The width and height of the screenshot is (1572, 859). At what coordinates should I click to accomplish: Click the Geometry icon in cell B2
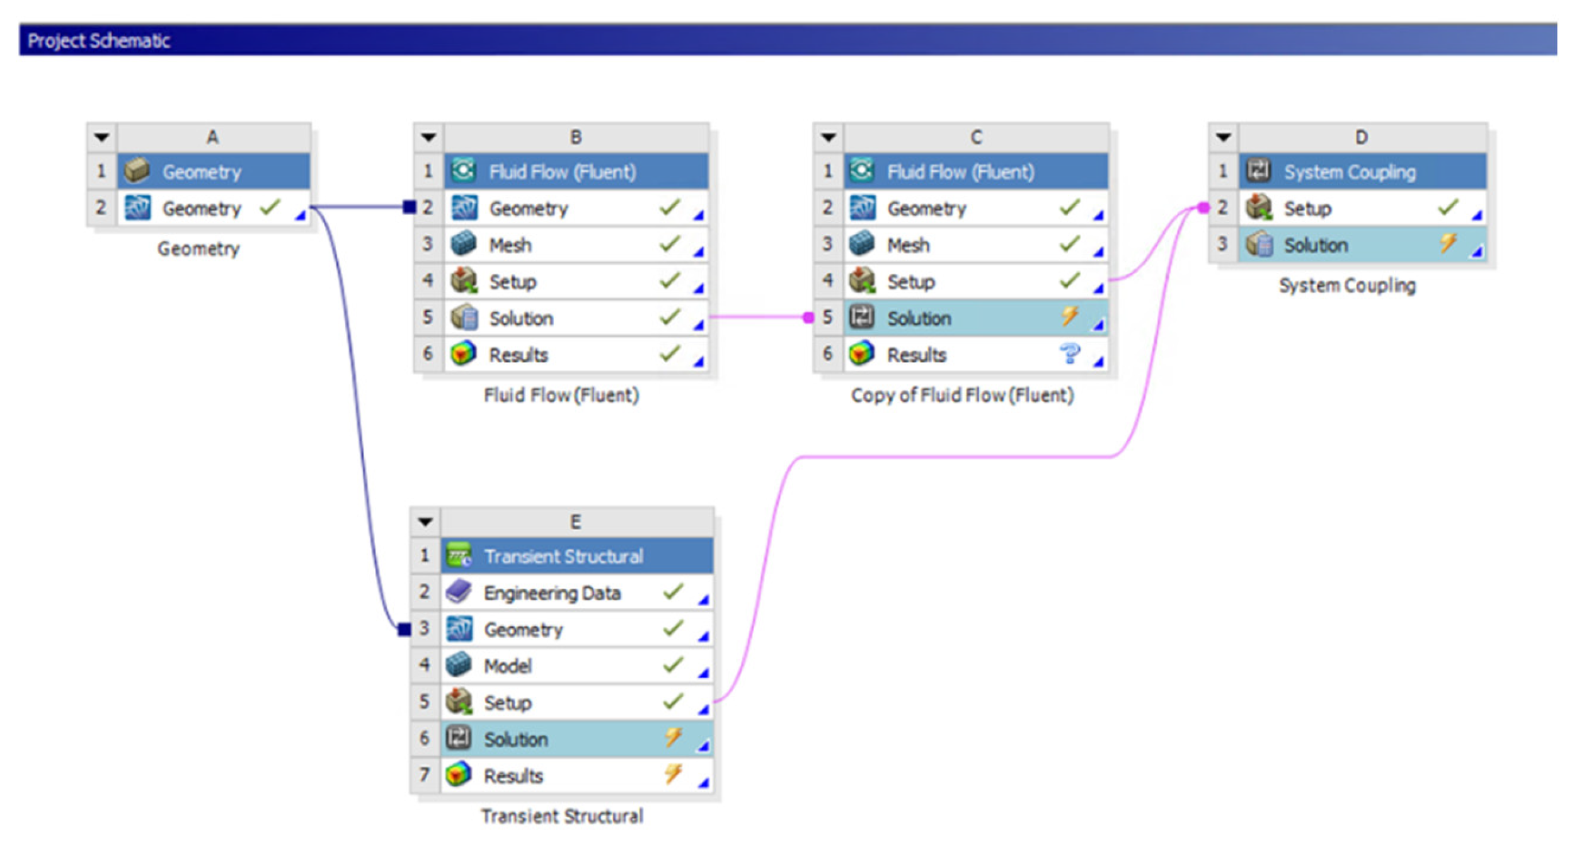(464, 207)
